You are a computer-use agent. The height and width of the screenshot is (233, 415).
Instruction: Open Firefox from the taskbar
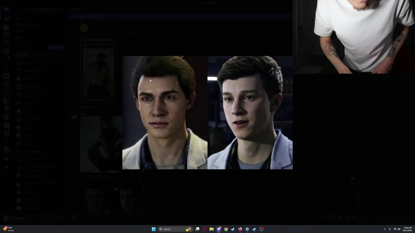[x=240, y=229]
